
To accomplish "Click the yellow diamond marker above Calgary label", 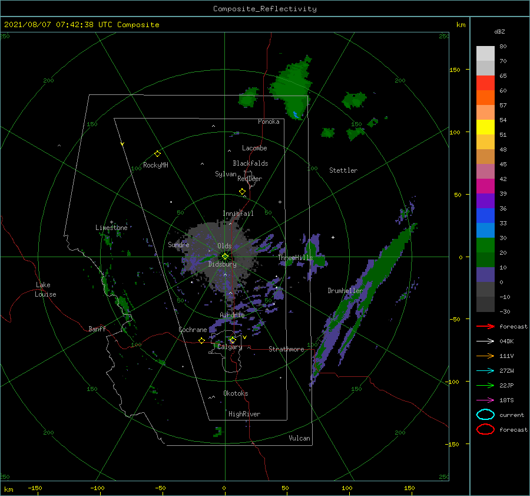I will [x=233, y=340].
